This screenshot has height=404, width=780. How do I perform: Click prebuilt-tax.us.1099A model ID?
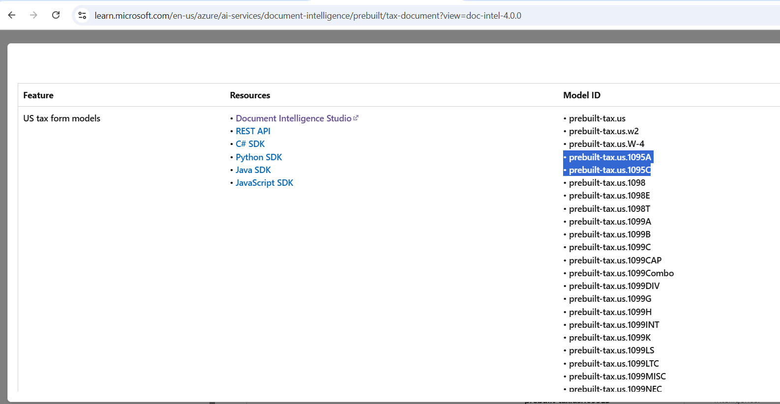610,222
